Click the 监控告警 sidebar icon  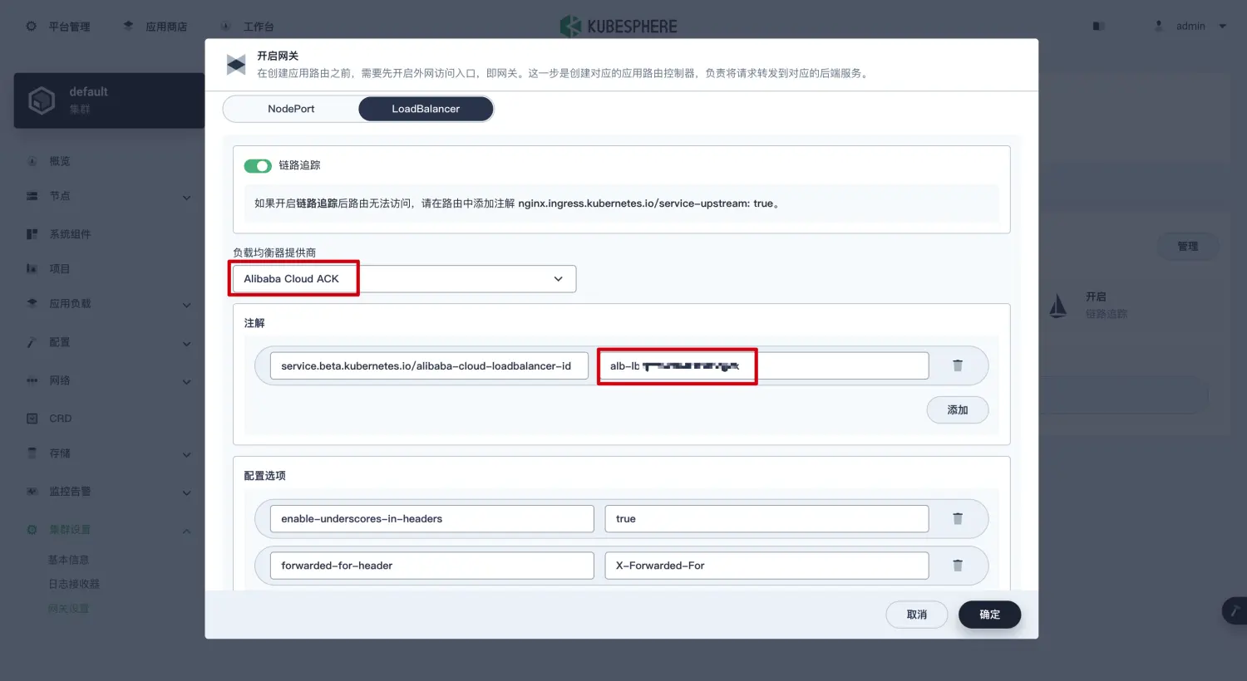(x=32, y=492)
